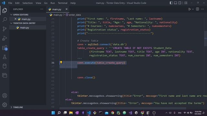Toggle secondary side bar layout icon
This screenshot has width=207, height=116.
pyautogui.click(x=180, y=3)
